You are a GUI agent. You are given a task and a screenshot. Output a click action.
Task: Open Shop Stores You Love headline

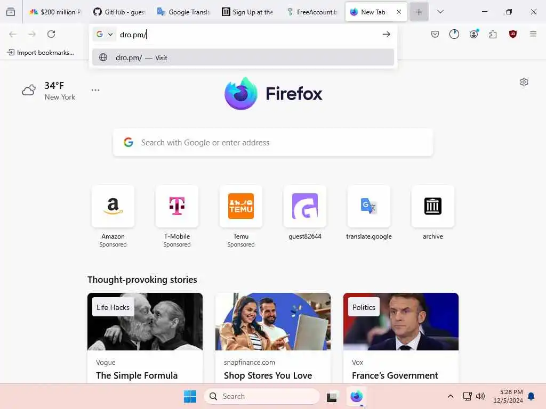click(268, 375)
